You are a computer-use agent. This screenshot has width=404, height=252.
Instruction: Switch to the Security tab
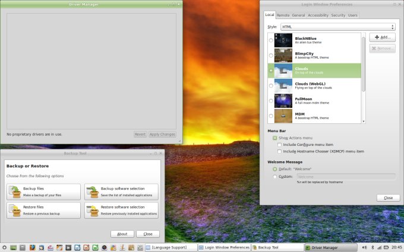(x=338, y=15)
